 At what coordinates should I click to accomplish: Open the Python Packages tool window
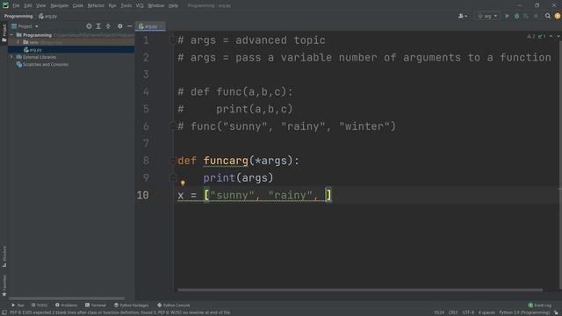(x=131, y=305)
